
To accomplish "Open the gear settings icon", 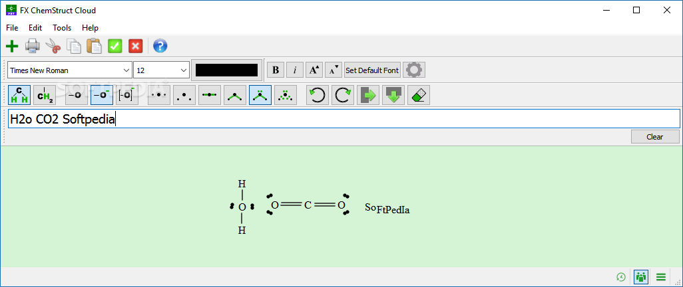I will [x=414, y=70].
